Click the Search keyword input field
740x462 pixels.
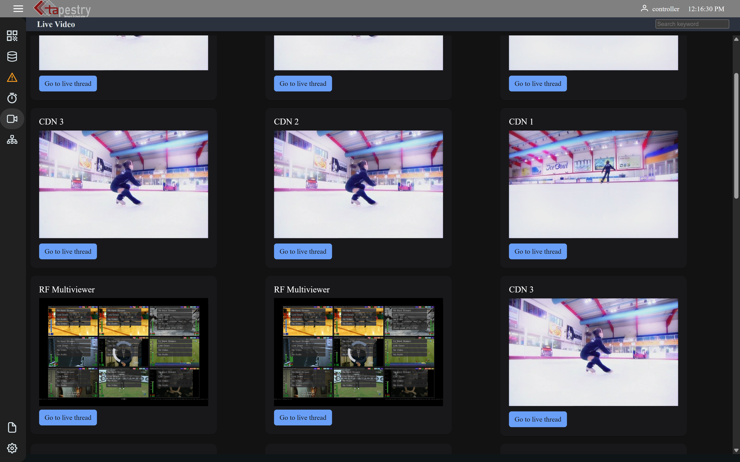pos(692,24)
